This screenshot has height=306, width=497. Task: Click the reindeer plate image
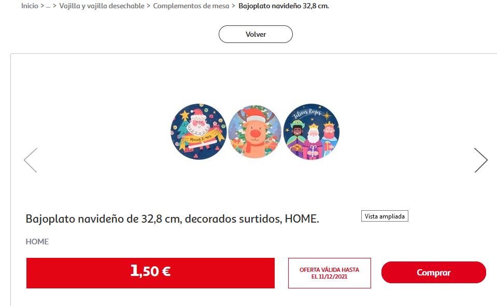coord(255,132)
